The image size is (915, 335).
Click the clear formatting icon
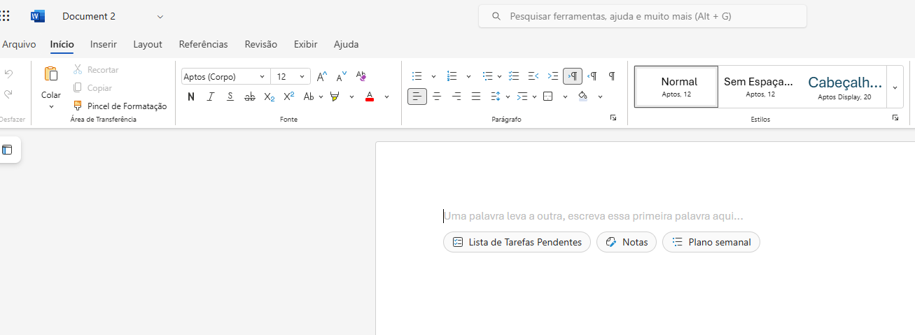[361, 76]
